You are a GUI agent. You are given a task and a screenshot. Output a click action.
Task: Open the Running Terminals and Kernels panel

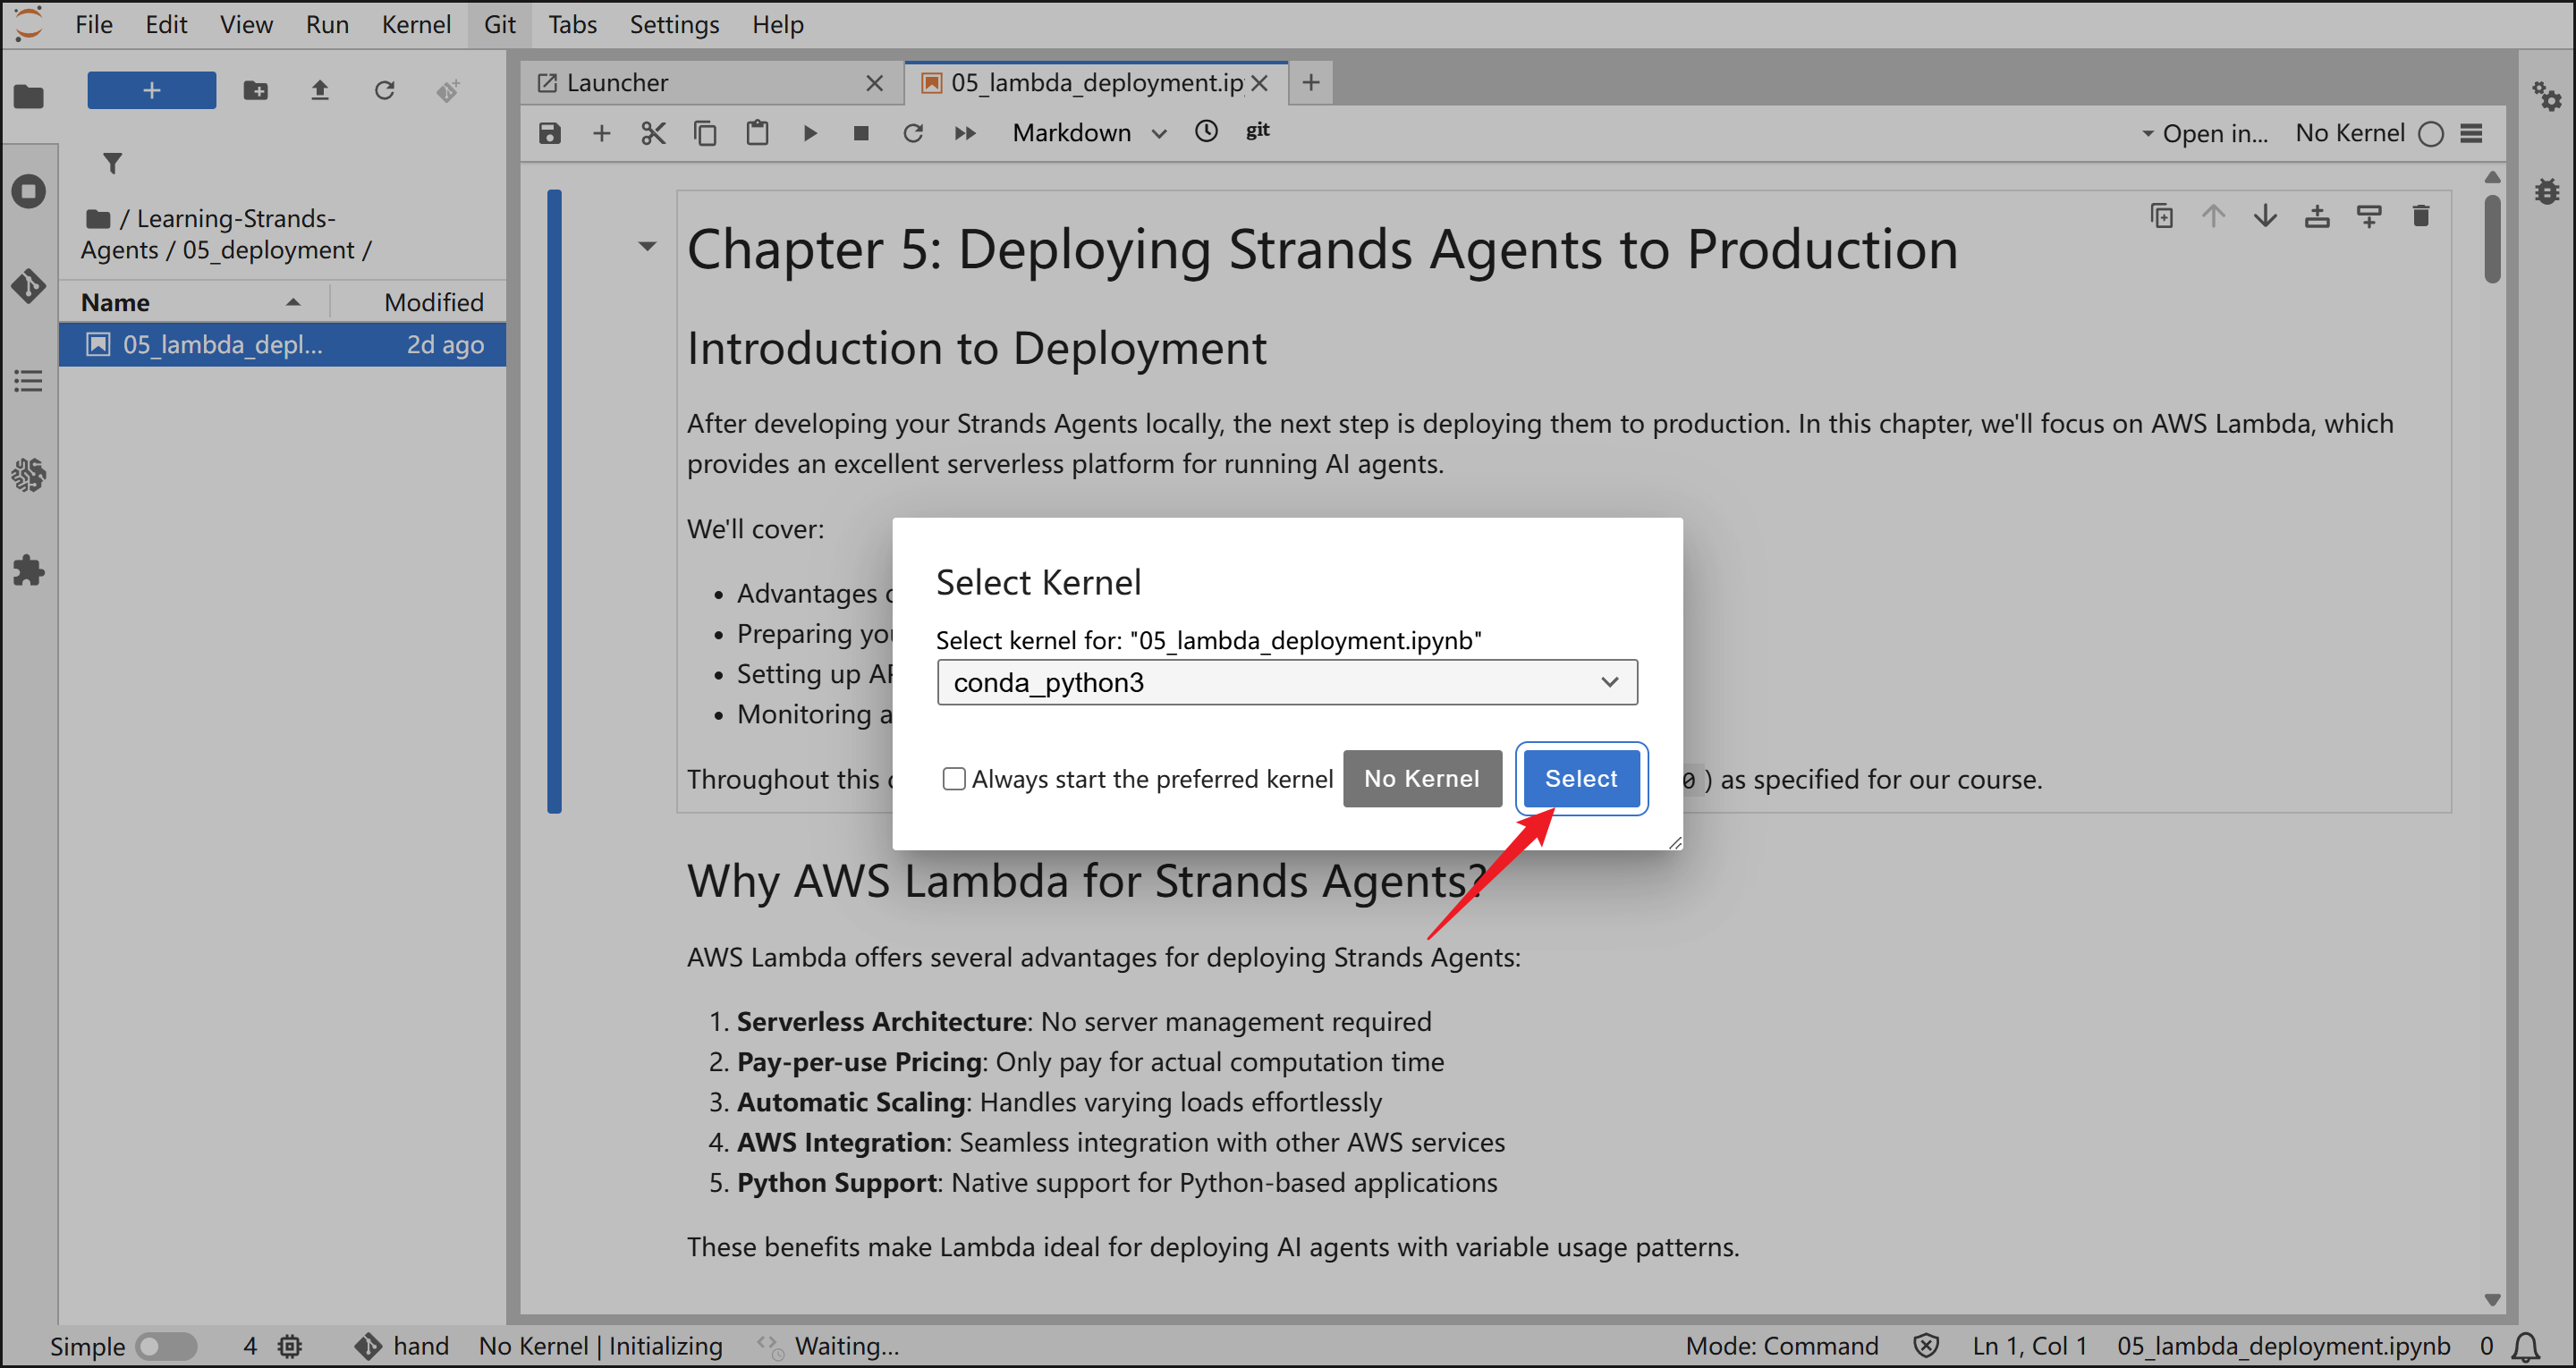[x=29, y=191]
